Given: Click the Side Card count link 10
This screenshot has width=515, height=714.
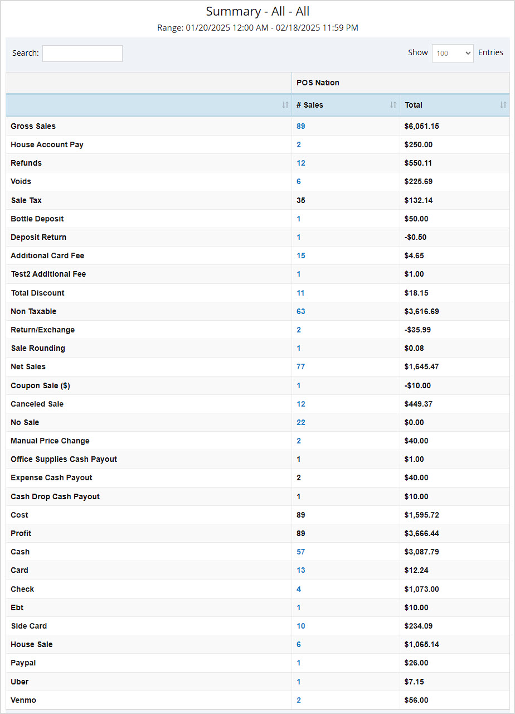Looking at the screenshot, I should click(300, 626).
